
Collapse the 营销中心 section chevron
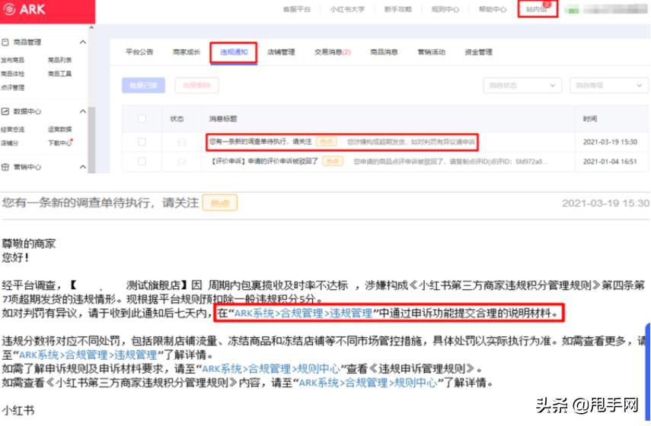[x=83, y=167]
